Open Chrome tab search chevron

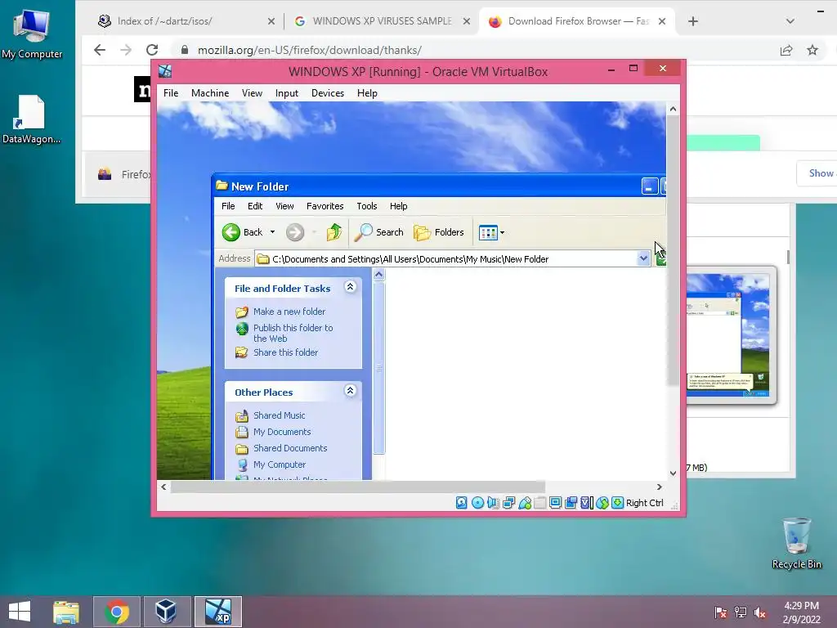[x=790, y=21]
